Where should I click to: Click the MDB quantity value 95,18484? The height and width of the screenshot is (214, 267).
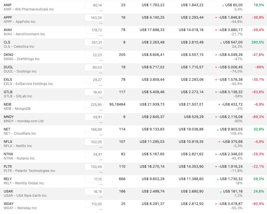click(x=117, y=104)
